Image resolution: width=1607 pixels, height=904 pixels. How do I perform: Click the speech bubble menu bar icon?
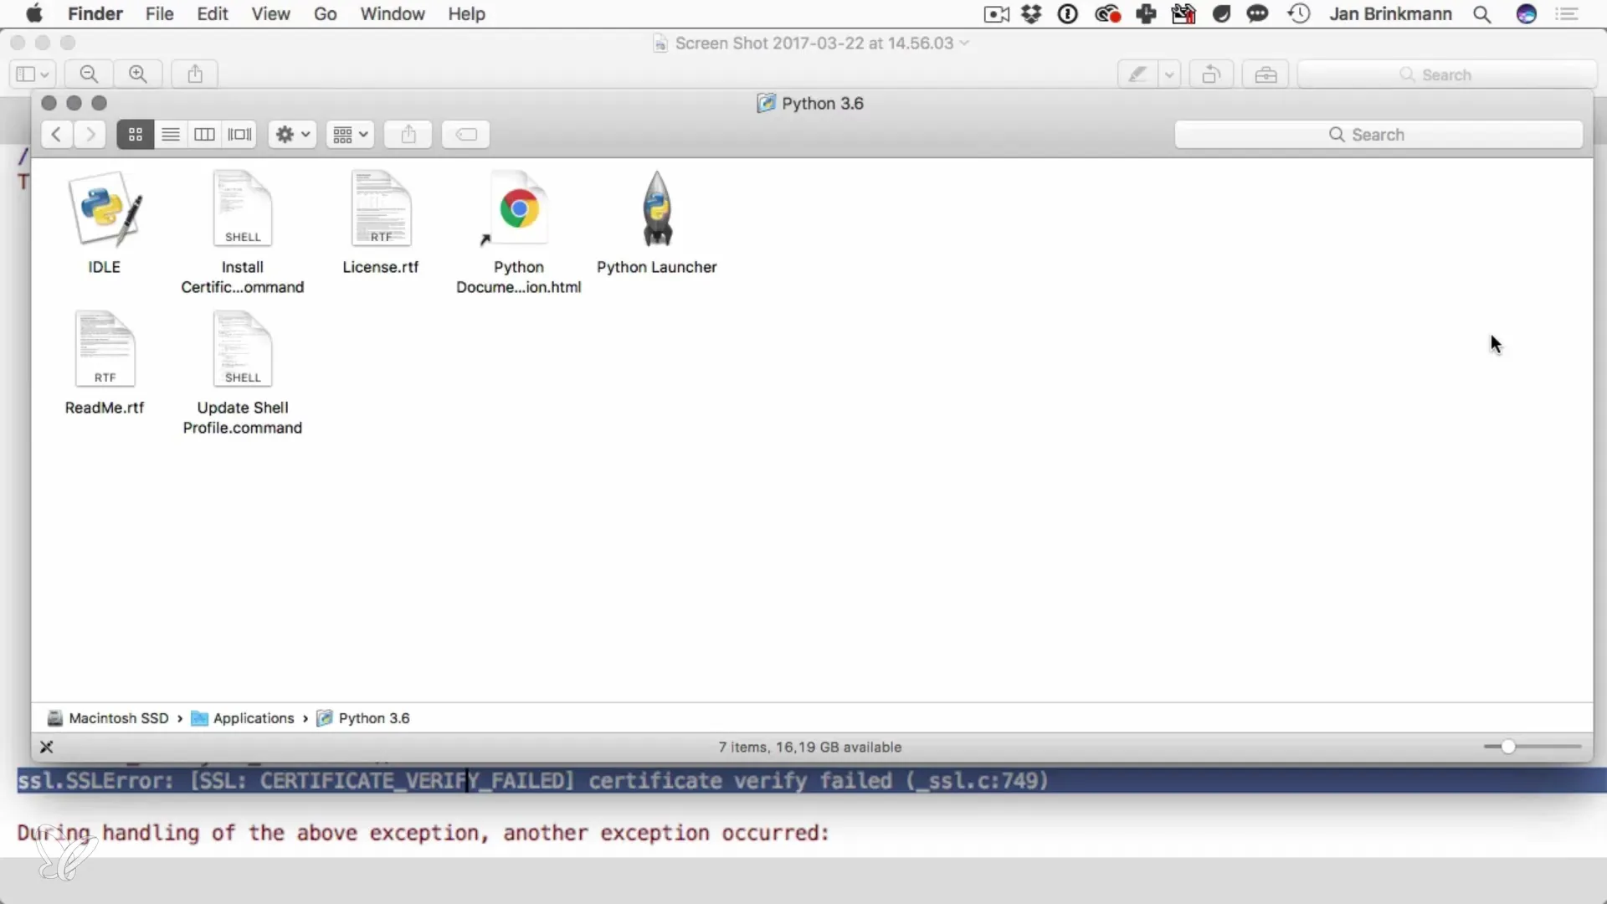pyautogui.click(x=1257, y=13)
